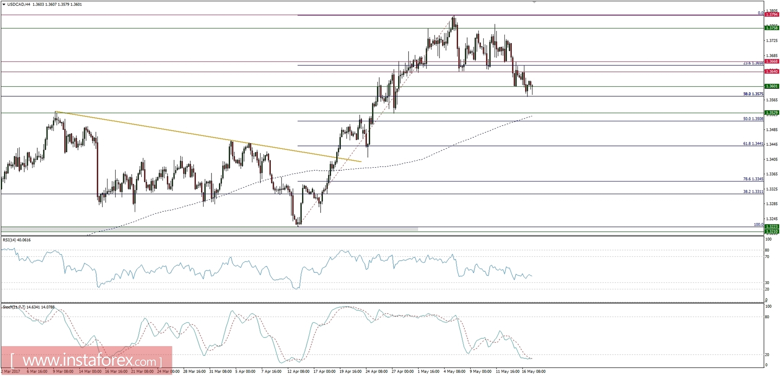Viewport: 780px width, 376px height.
Task: Select the red 1.3640 price label
Action: 772,71
